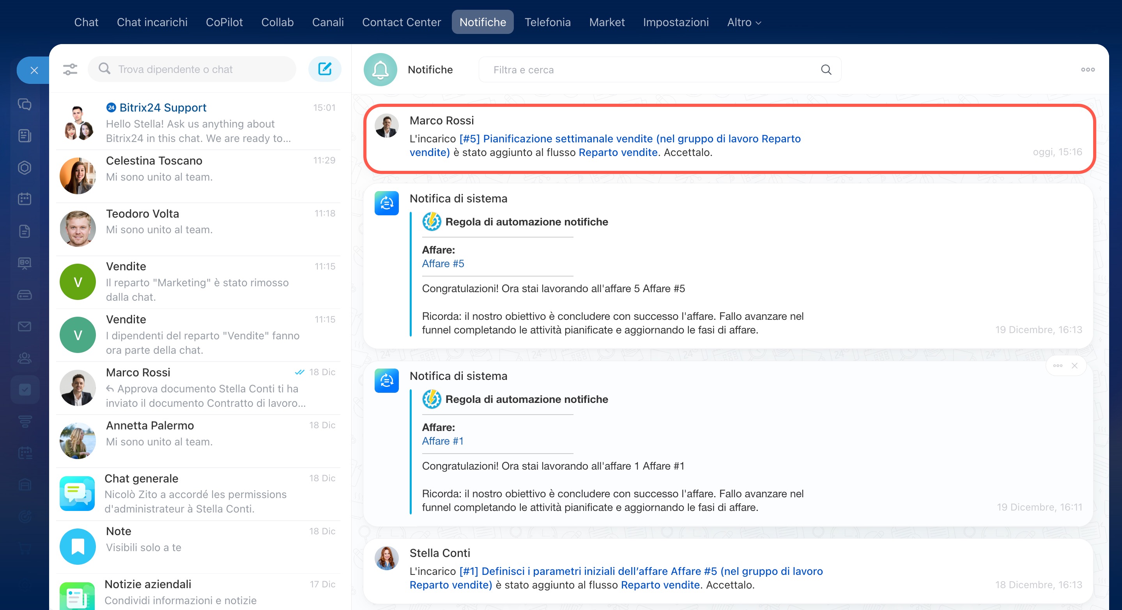Click the Trova dipendente o chat field
Image resolution: width=1122 pixels, height=610 pixels.
tap(192, 69)
